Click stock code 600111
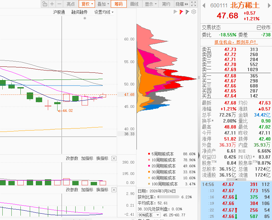The height and width of the screenshot is (220, 272). click(219, 6)
